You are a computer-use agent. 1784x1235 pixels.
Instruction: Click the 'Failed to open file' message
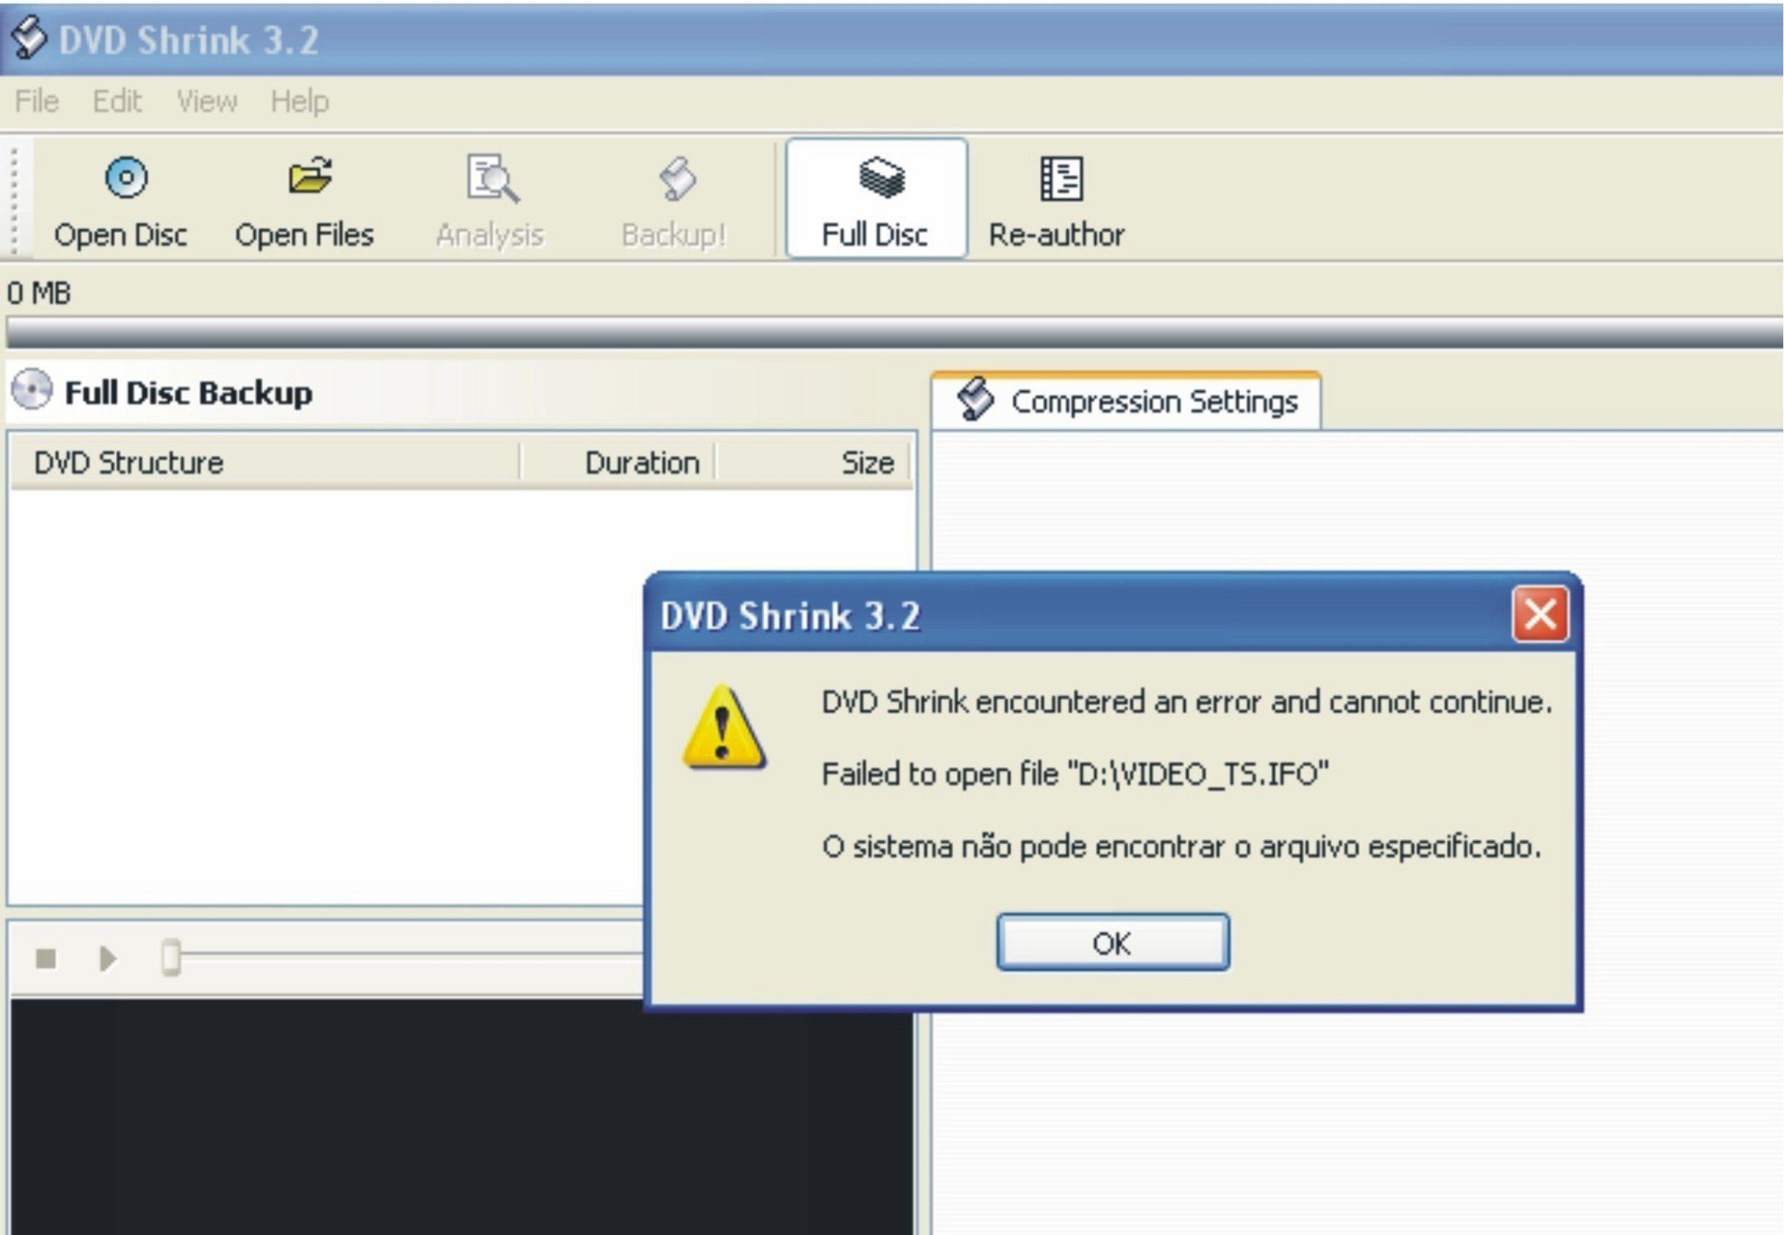(x=1075, y=773)
